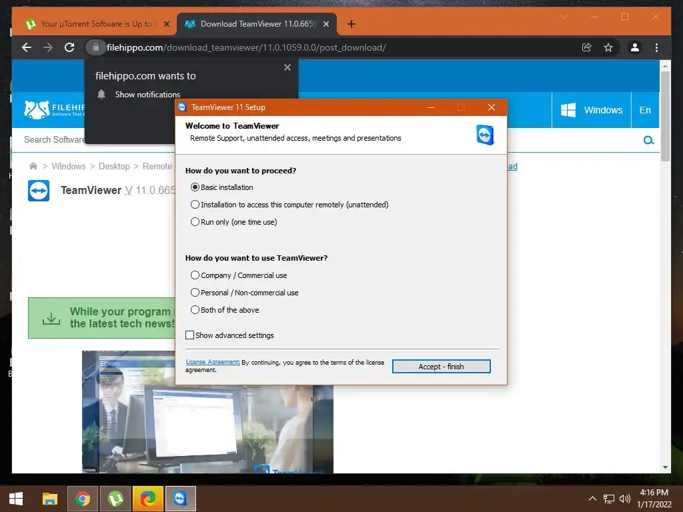The height and width of the screenshot is (512, 683).
Task: Click the FileHippo logo
Action: click(x=54, y=110)
